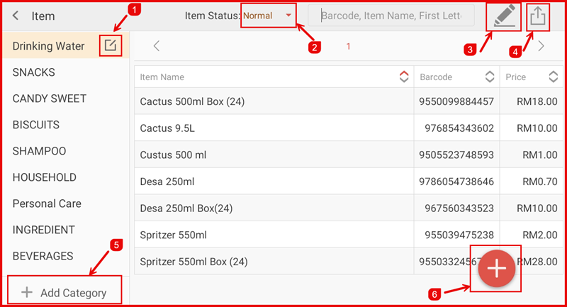Viewport: 567px width, 307px height.
Task: Sort by Item Name column arrows
Action: tap(404, 77)
